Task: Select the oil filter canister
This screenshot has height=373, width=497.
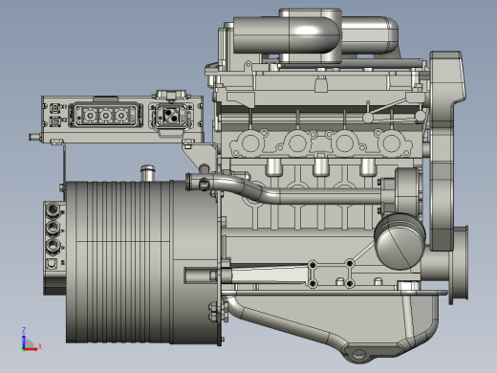Action: click(x=400, y=241)
